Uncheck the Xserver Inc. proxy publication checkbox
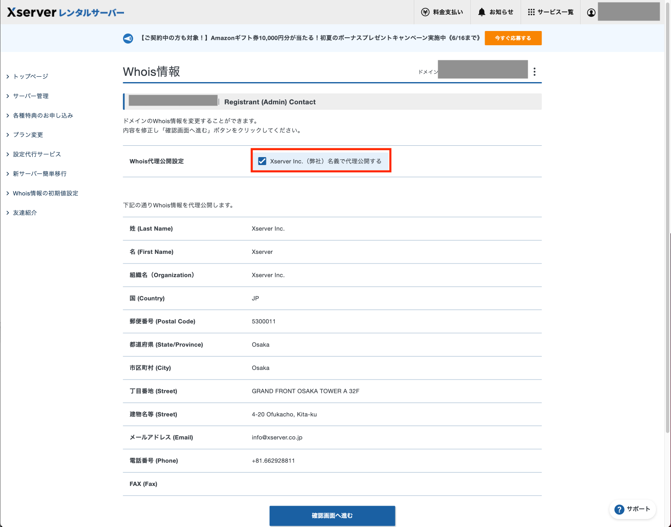Viewport: 671px width, 527px height. pos(262,160)
